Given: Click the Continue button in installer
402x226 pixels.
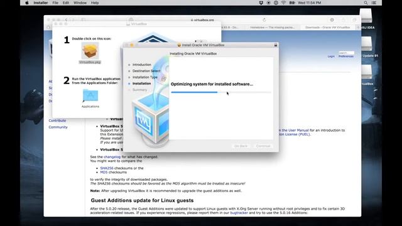Looking at the screenshot, I should point(263,146).
